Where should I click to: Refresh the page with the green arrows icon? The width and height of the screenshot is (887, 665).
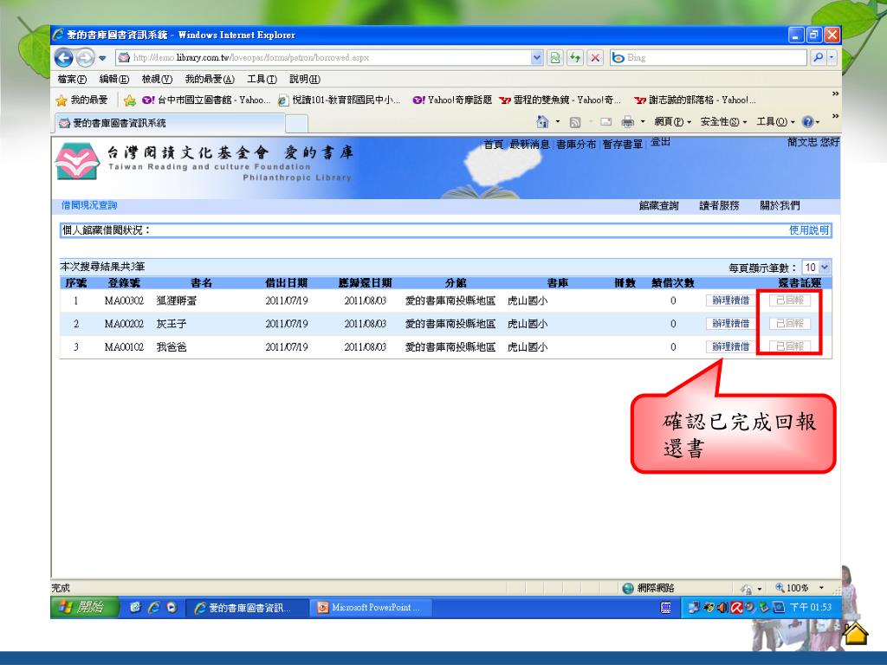(575, 58)
